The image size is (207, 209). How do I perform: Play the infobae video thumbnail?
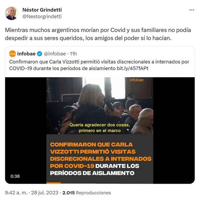pos(100,130)
